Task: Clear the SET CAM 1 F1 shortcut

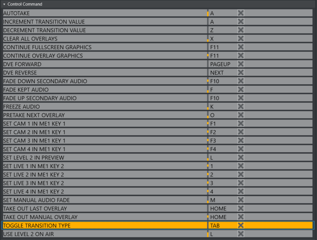Action: [240, 124]
